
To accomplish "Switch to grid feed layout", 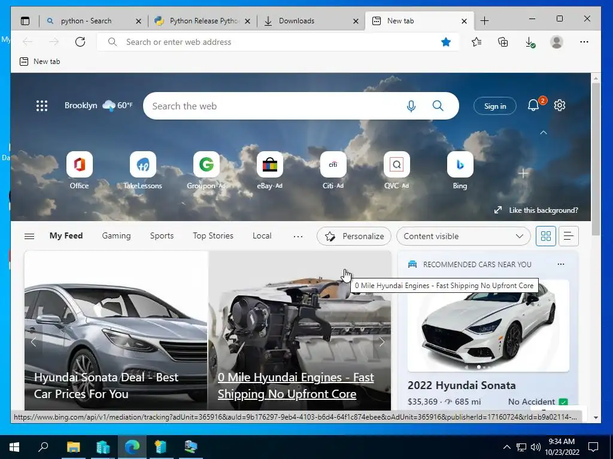I will coord(546,235).
